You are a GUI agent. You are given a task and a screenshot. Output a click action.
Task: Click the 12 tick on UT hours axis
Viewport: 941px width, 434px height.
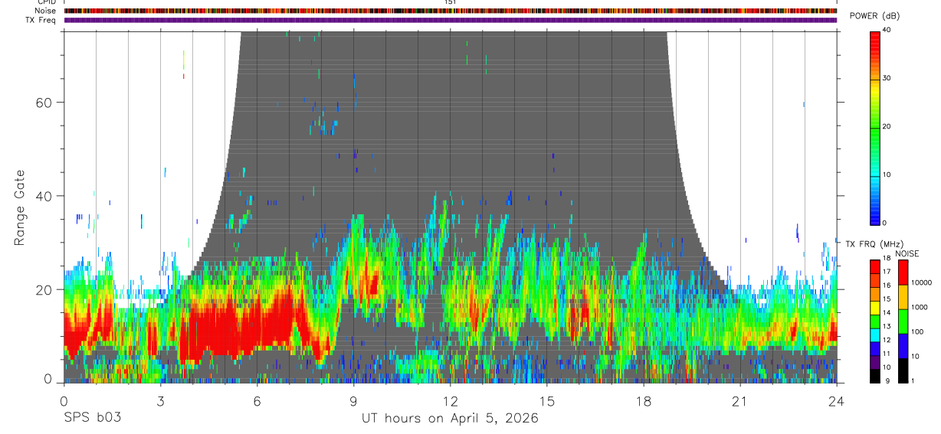451,400
